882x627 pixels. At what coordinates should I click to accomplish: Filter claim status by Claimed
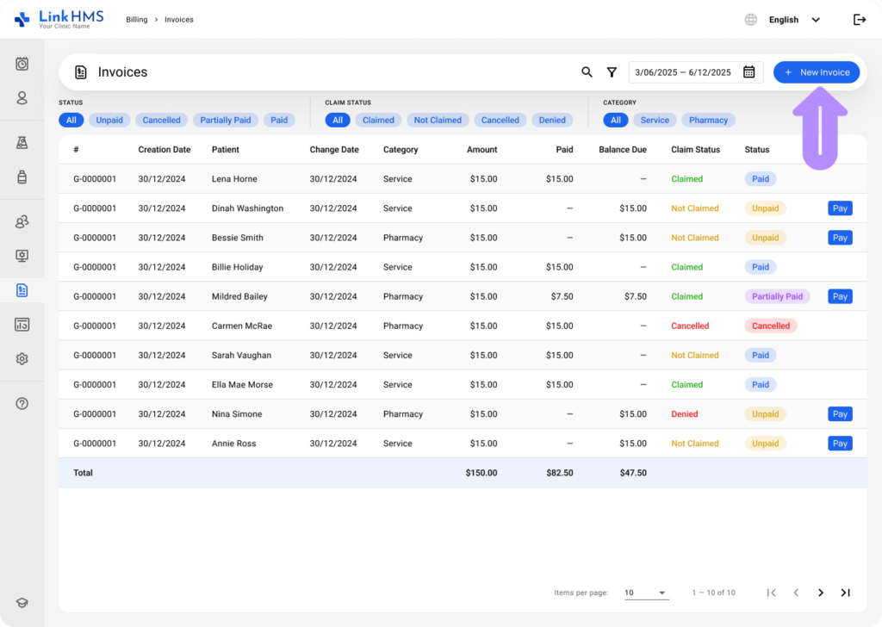click(378, 120)
